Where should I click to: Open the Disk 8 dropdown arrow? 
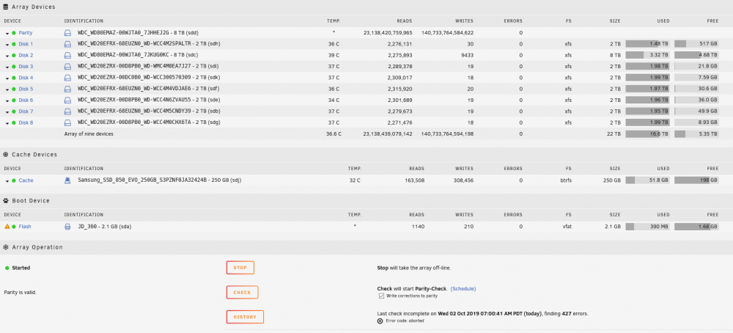[x=7, y=123]
